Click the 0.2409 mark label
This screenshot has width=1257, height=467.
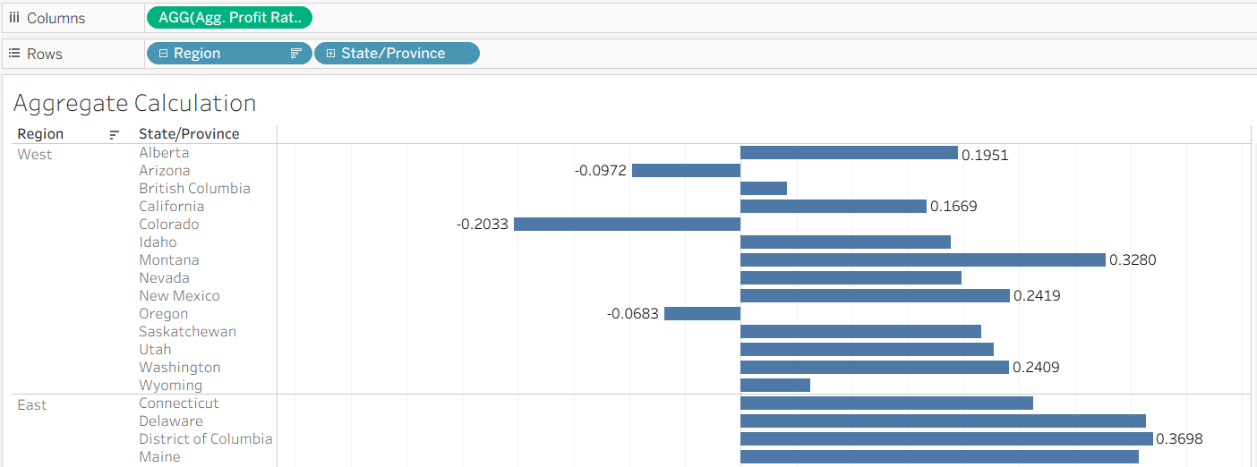(1036, 367)
